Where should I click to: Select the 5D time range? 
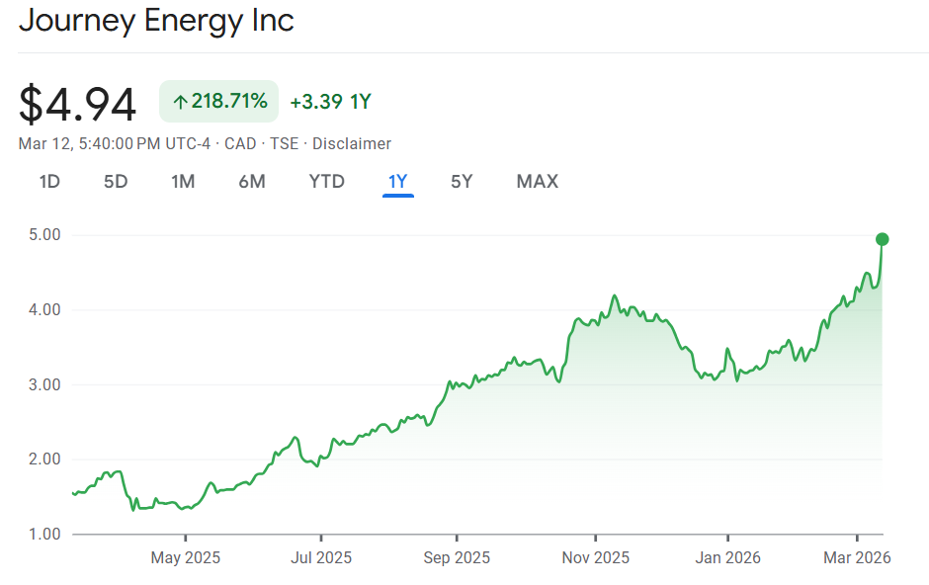click(x=116, y=182)
